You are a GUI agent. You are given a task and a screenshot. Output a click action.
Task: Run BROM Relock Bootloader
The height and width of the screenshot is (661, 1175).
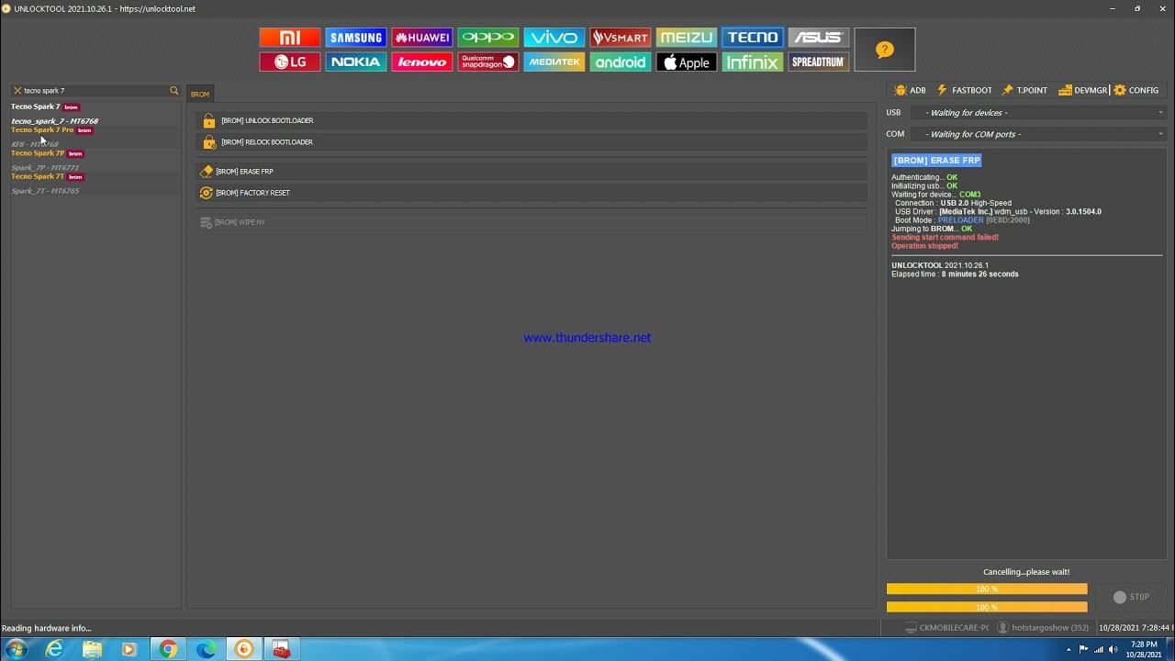click(x=532, y=142)
